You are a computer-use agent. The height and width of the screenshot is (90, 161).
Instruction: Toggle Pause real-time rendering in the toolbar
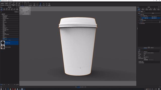(10, 4)
